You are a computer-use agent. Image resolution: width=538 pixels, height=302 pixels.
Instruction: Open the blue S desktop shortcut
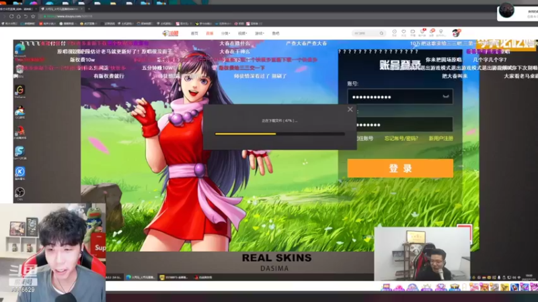20,153
